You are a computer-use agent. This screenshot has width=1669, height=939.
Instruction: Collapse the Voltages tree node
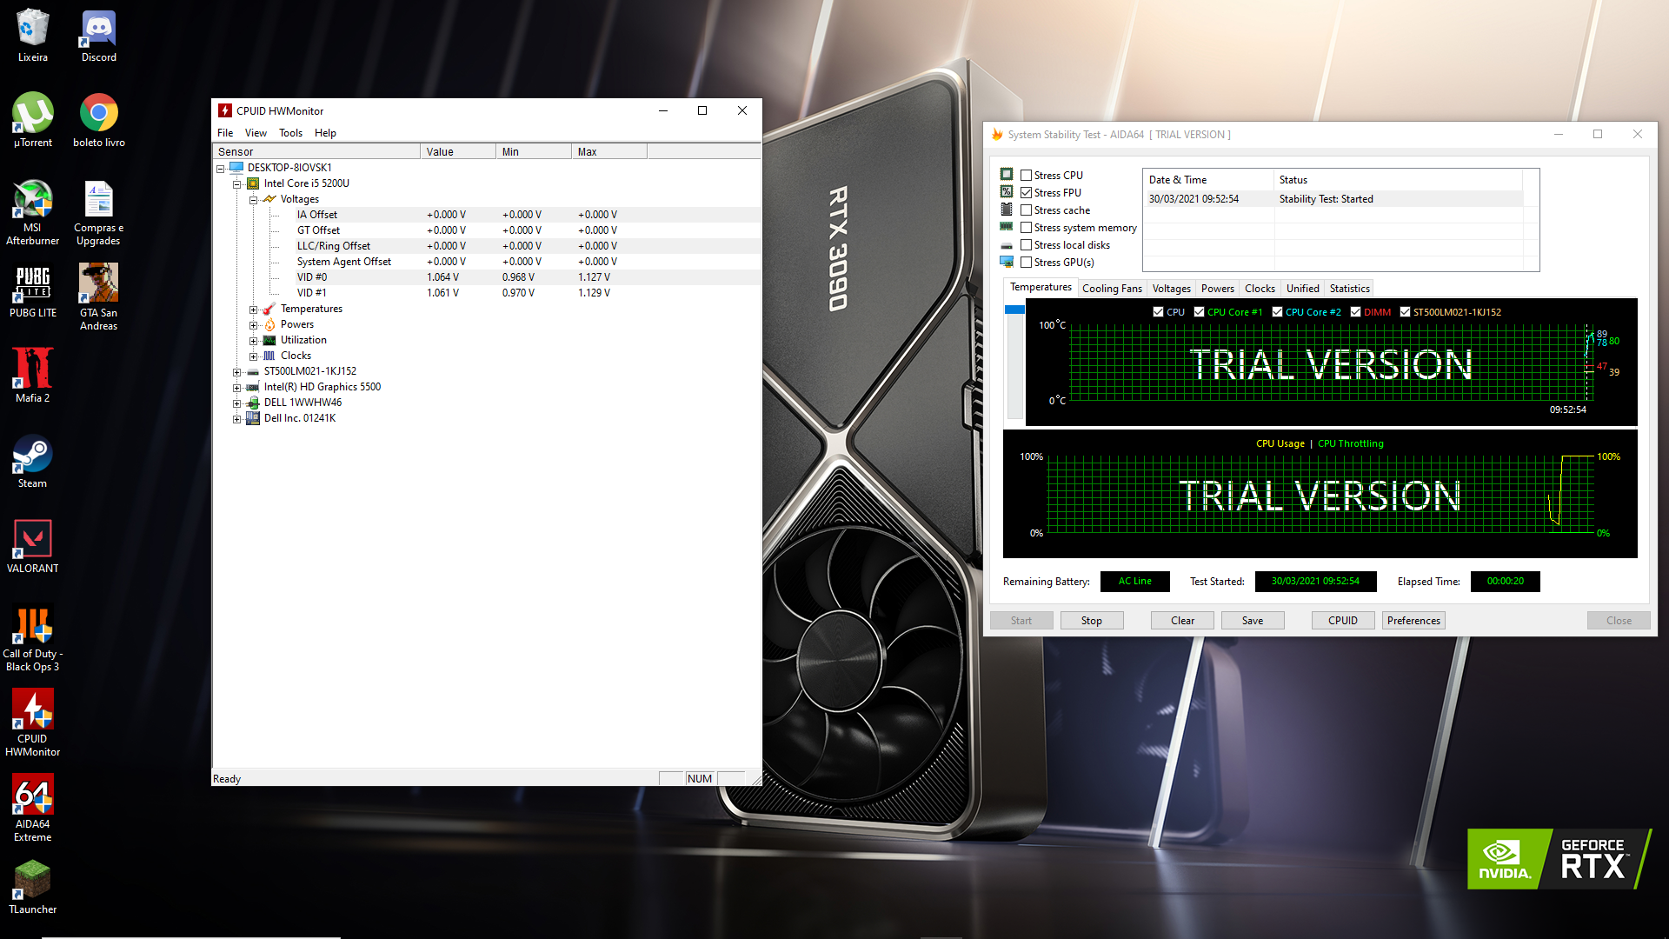253,200
